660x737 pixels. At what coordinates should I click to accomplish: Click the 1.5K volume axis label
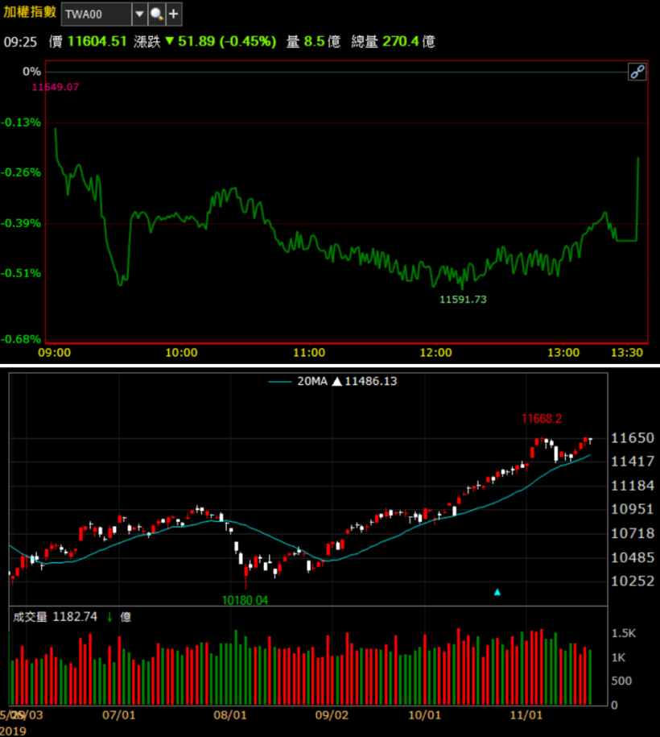tap(623, 633)
